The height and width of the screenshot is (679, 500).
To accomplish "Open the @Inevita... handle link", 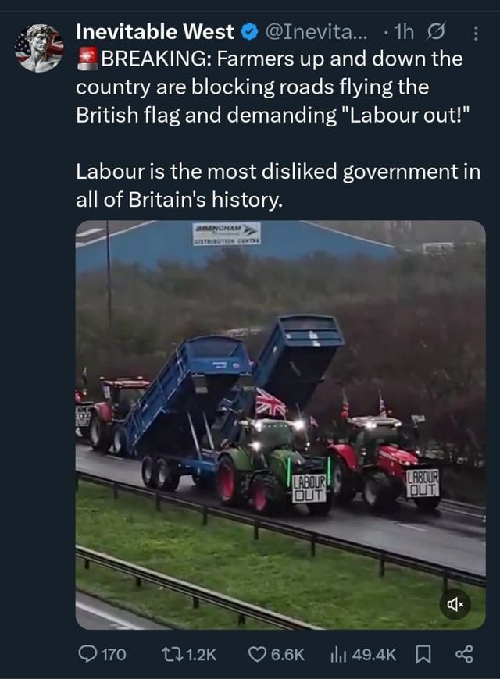I will tap(316, 32).
